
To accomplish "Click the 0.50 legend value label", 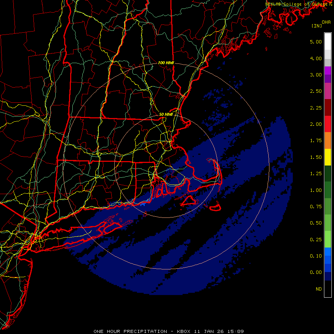I will 316,223.
